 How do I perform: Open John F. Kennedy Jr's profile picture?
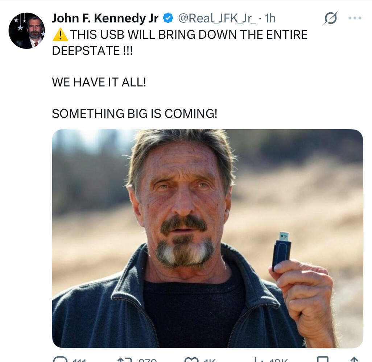[x=26, y=30]
